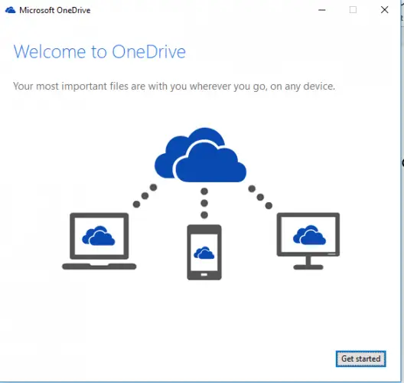The width and height of the screenshot is (404, 383).
Task: Click the disabled maximize button
Action: (x=353, y=10)
